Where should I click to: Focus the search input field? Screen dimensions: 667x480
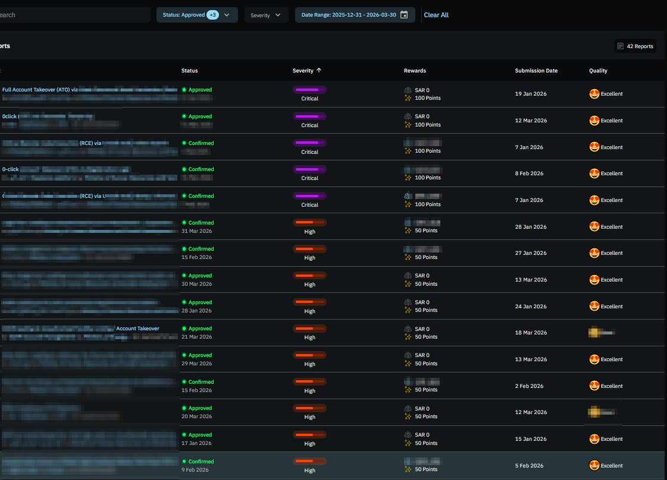(75, 15)
